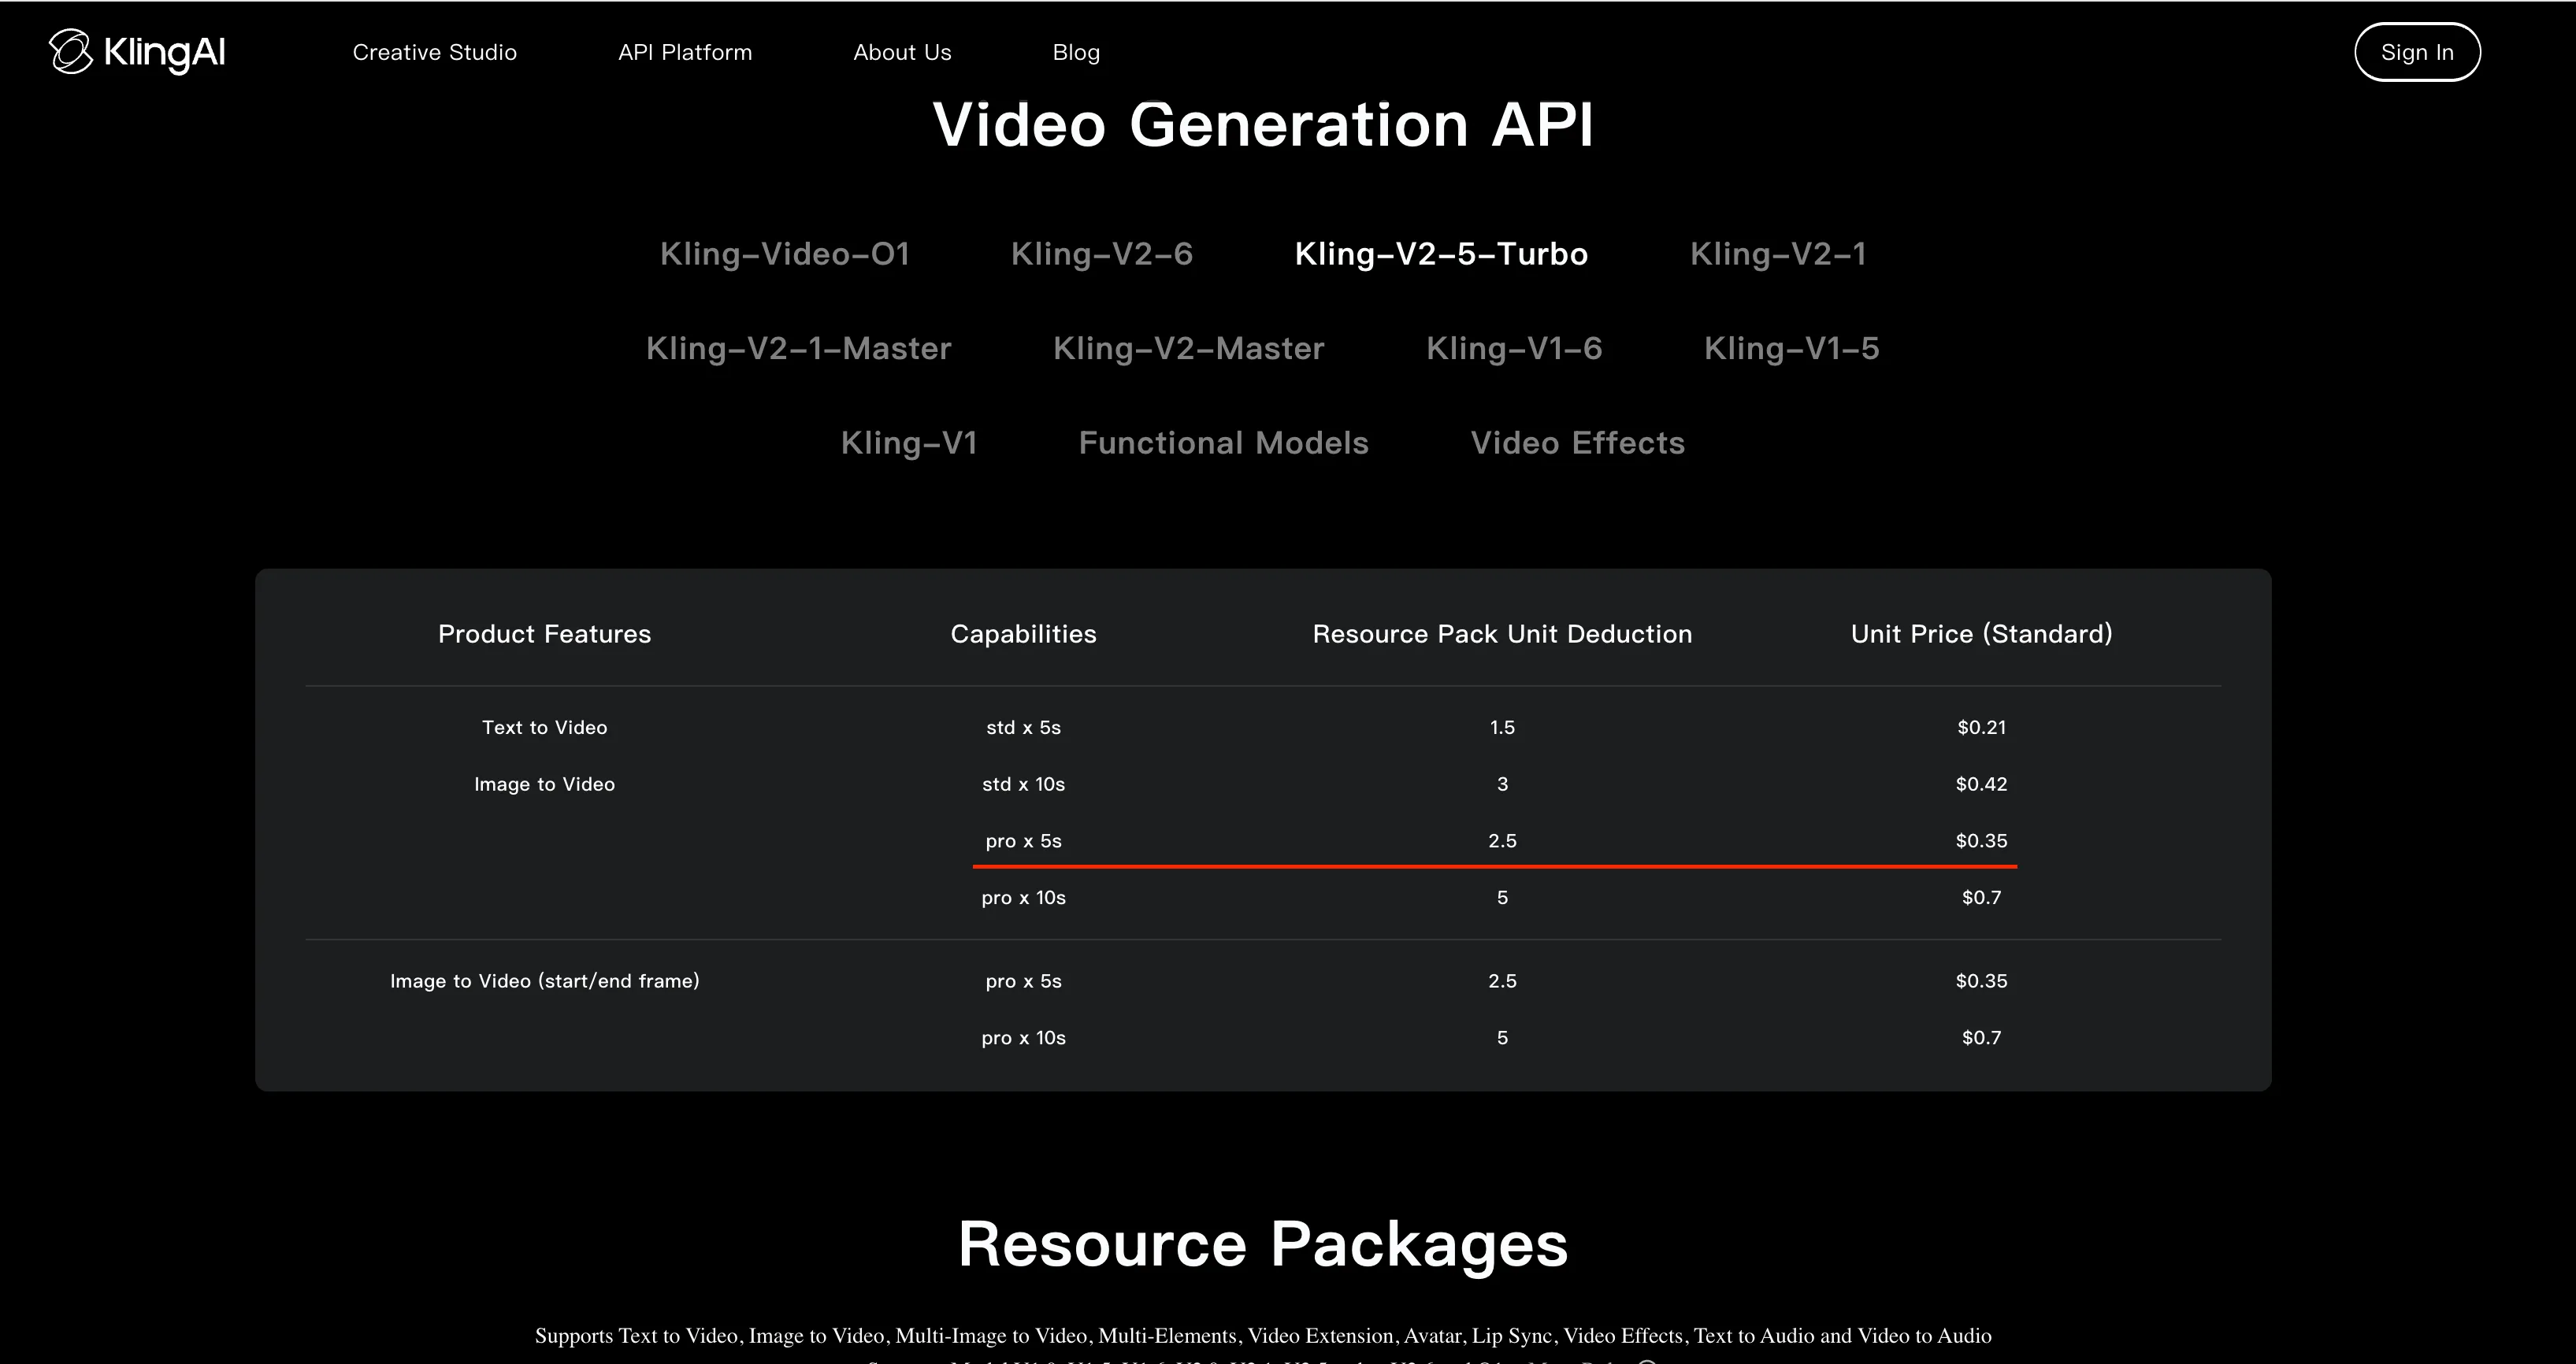
Task: View Video Effects pricing
Action: (1577, 443)
